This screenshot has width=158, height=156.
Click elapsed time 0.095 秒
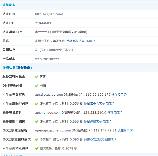(x=76, y=139)
